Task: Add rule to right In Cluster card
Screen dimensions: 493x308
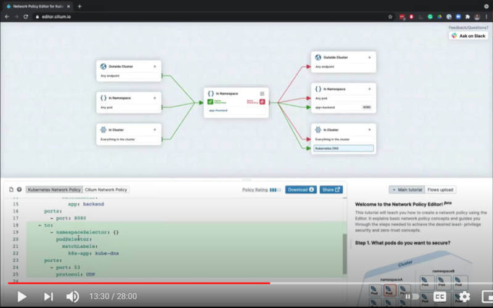Action: click(369, 130)
